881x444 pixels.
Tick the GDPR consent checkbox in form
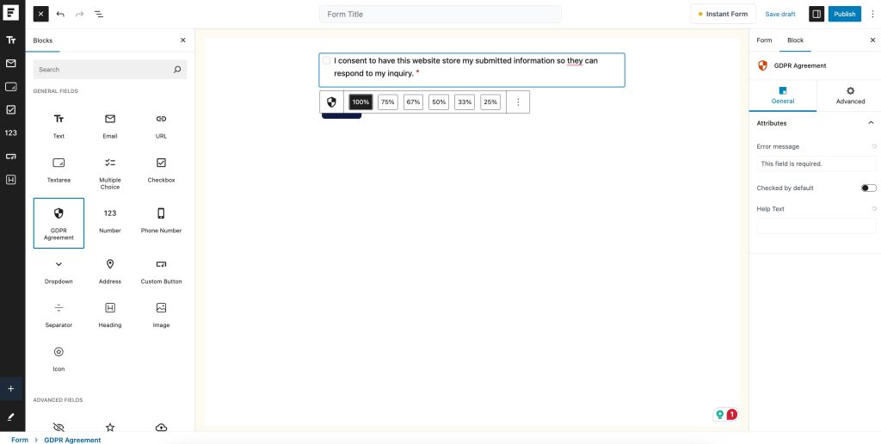click(326, 61)
